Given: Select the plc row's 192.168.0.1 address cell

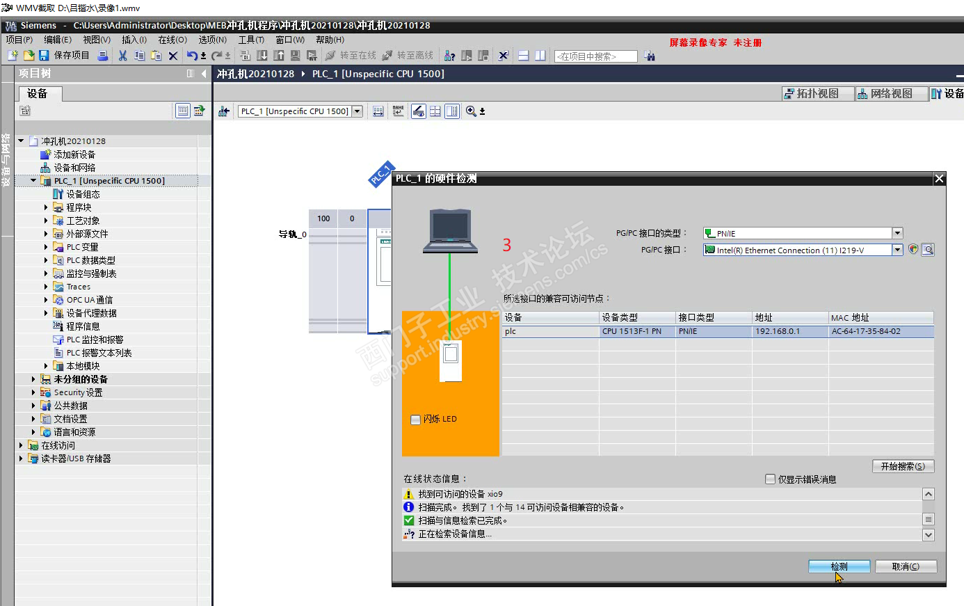Looking at the screenshot, I should click(790, 331).
